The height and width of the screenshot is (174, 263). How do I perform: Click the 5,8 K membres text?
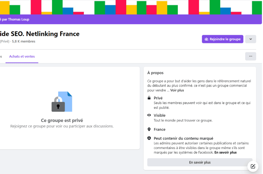(x=23, y=41)
